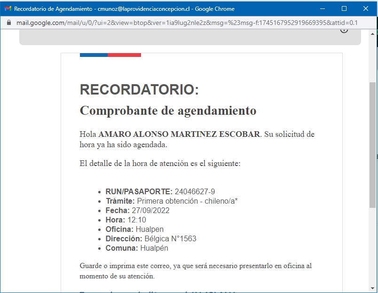Click the RUN/PASAPORTE number 24046627-9
The height and width of the screenshot is (293, 378).
195,191
